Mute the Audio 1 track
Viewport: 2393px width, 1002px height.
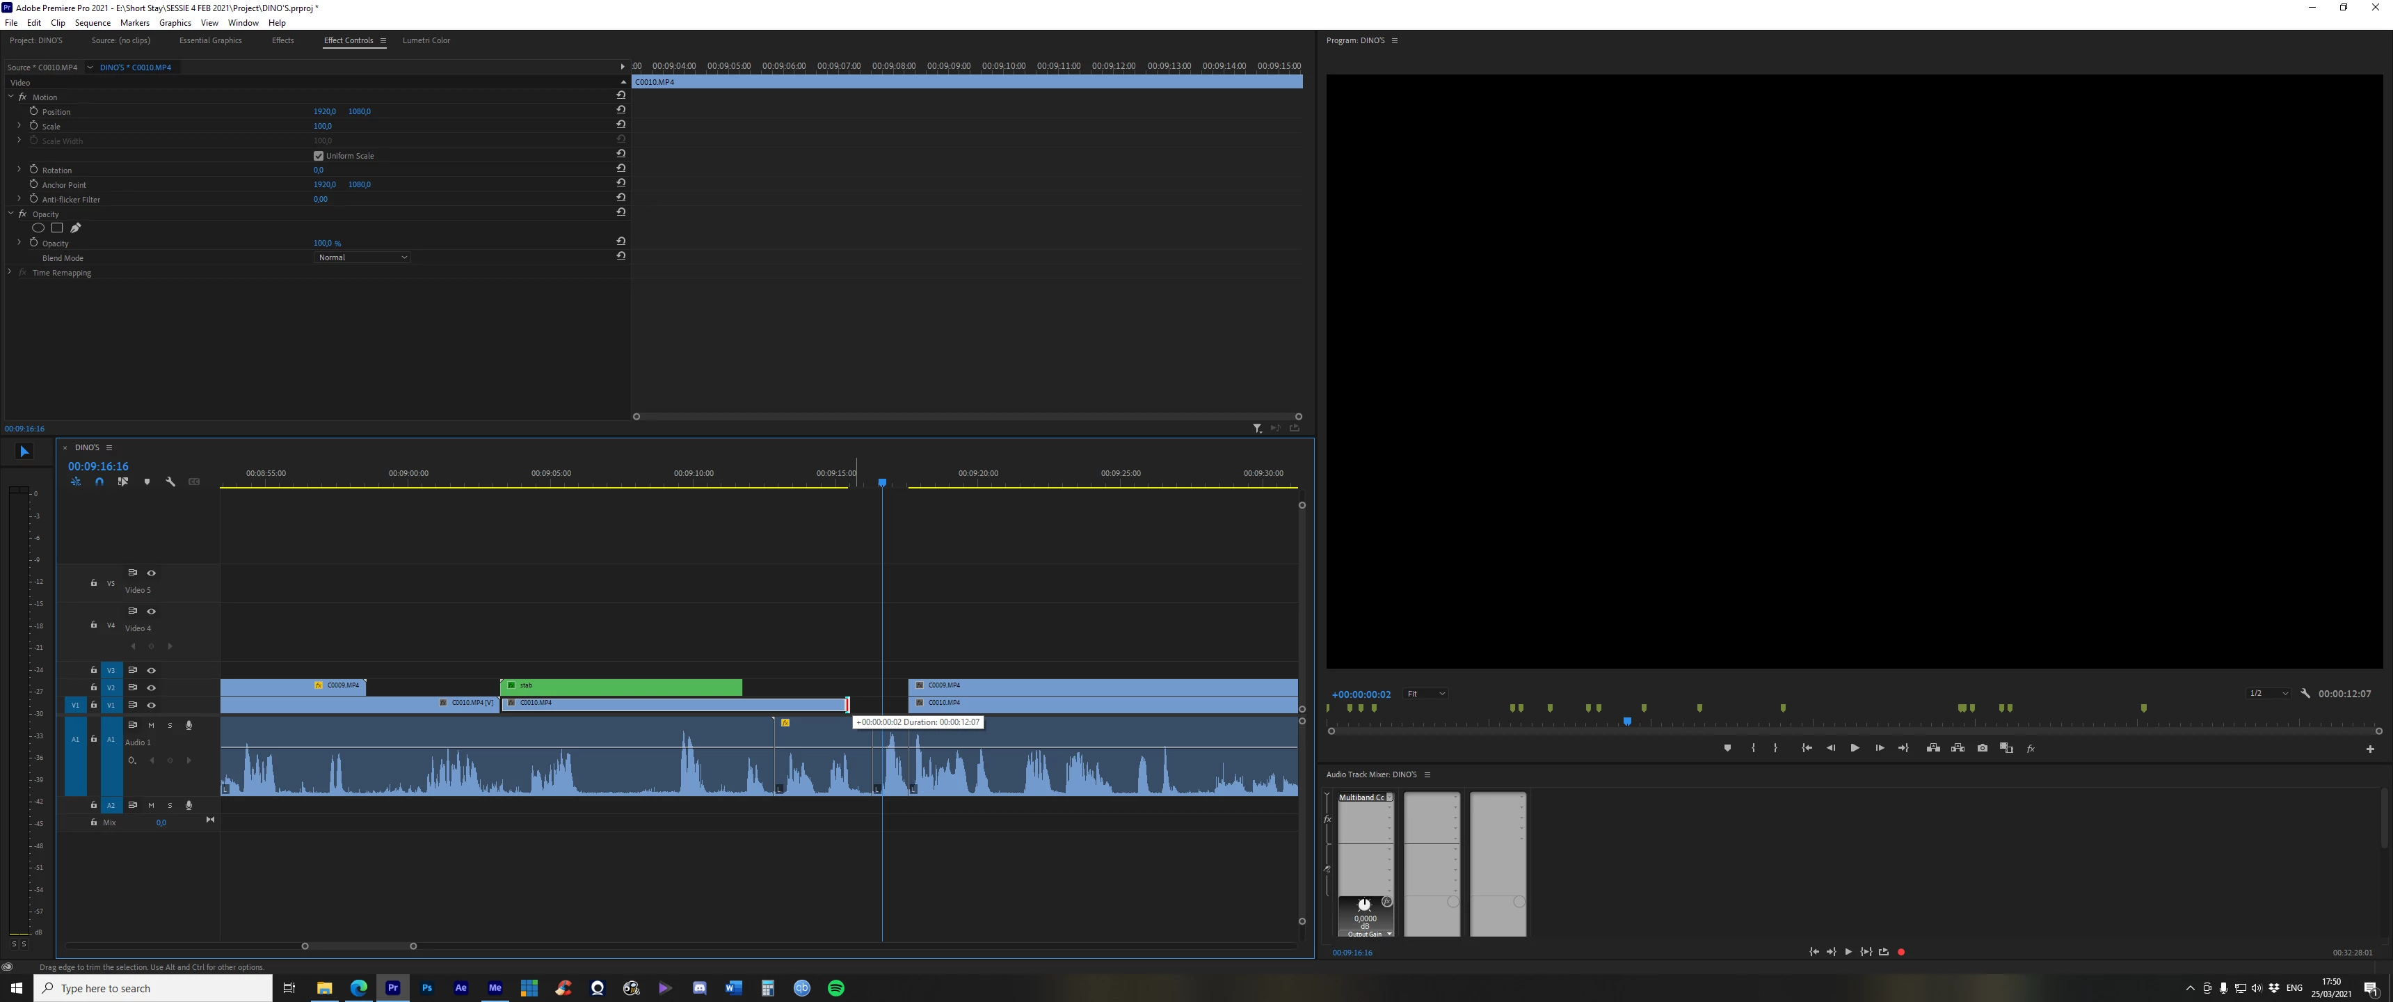[x=152, y=725]
